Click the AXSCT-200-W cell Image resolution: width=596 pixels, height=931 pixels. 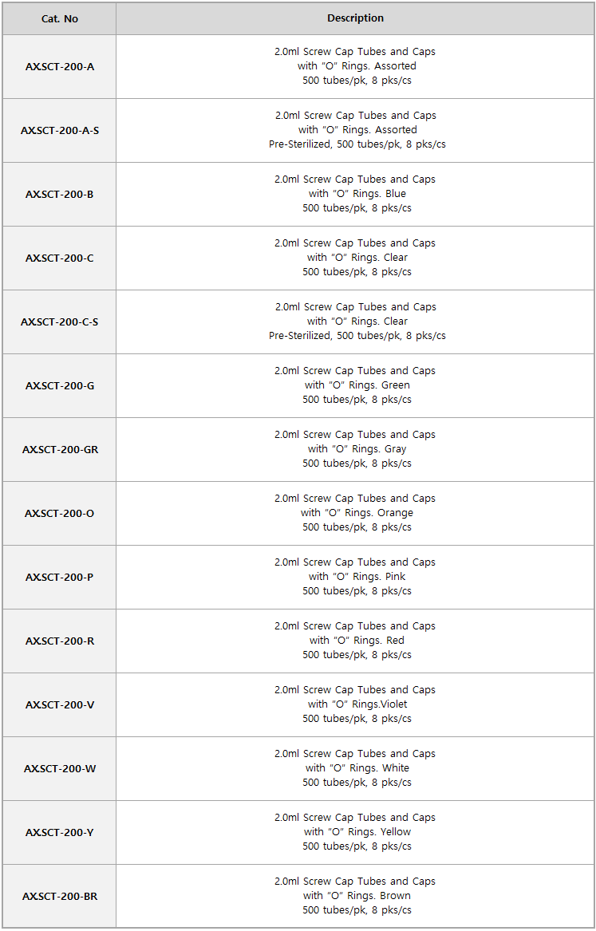click(59, 769)
